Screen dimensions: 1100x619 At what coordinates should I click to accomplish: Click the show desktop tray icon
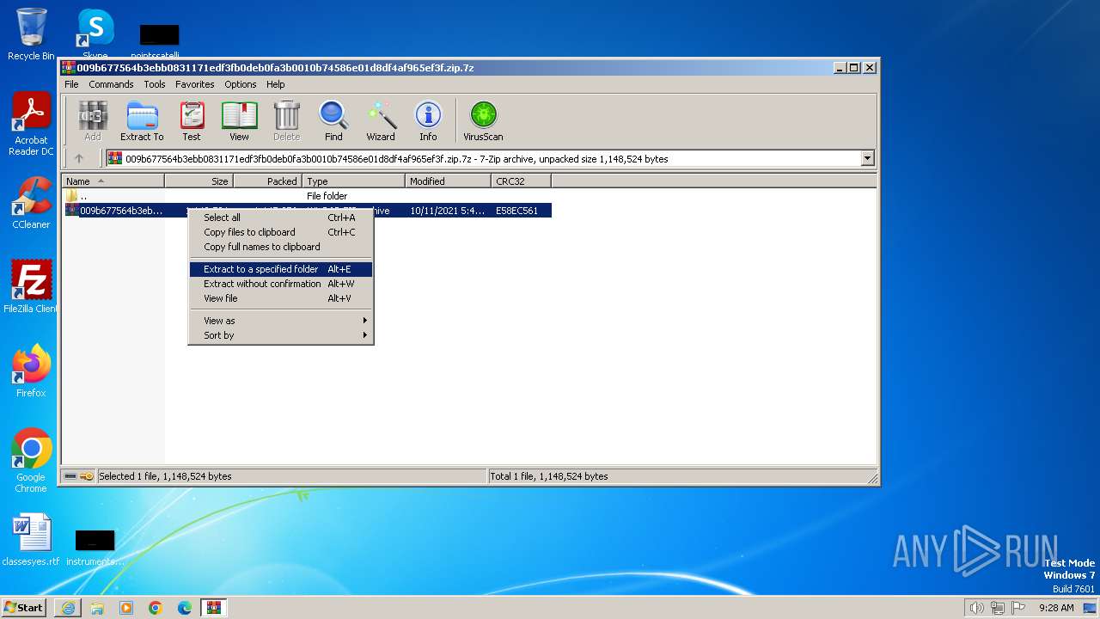(x=1091, y=608)
